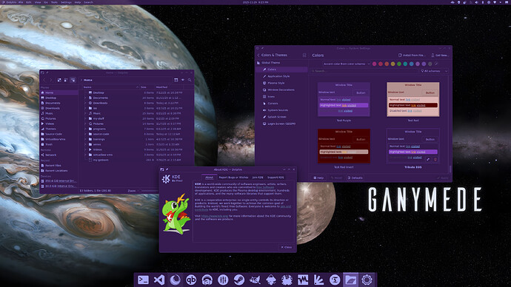
Task: Switch to Report Bugs or Wishes tab
Action: tap(233, 178)
